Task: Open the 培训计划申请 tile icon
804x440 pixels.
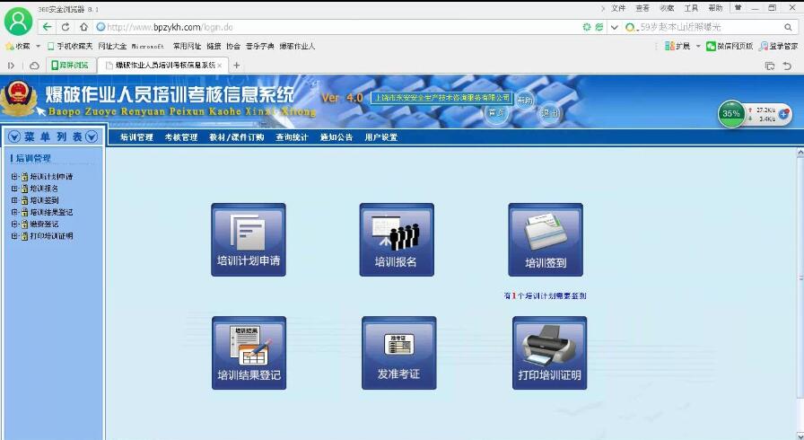Action: [x=249, y=240]
